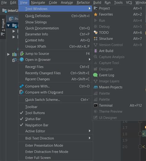
Task: Click the Capture Tool icon
Action: click(95, 63)
